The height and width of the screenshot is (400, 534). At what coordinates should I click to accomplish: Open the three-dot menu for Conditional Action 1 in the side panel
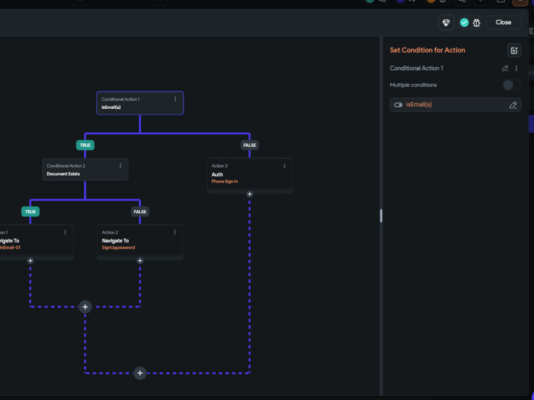point(516,68)
